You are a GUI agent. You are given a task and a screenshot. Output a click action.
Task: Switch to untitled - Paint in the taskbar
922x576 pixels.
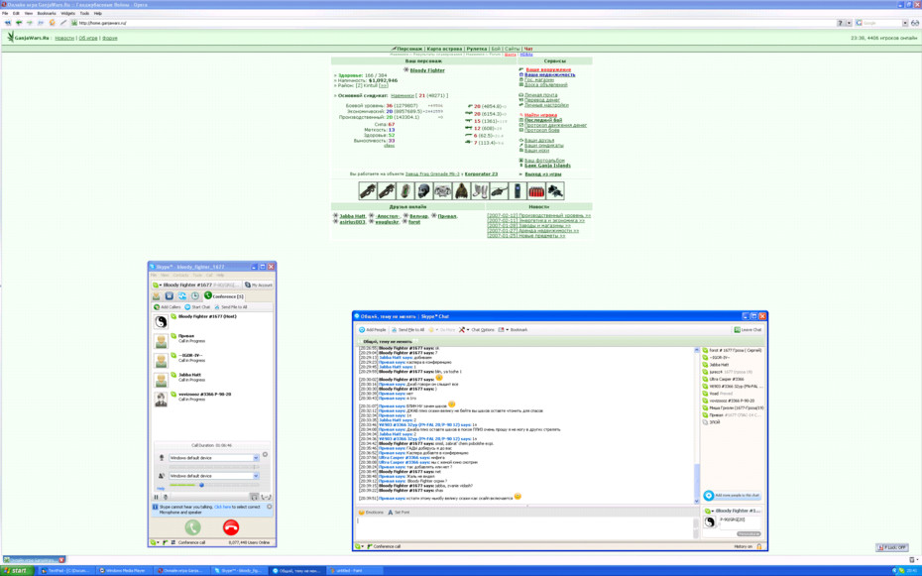pyautogui.click(x=353, y=571)
